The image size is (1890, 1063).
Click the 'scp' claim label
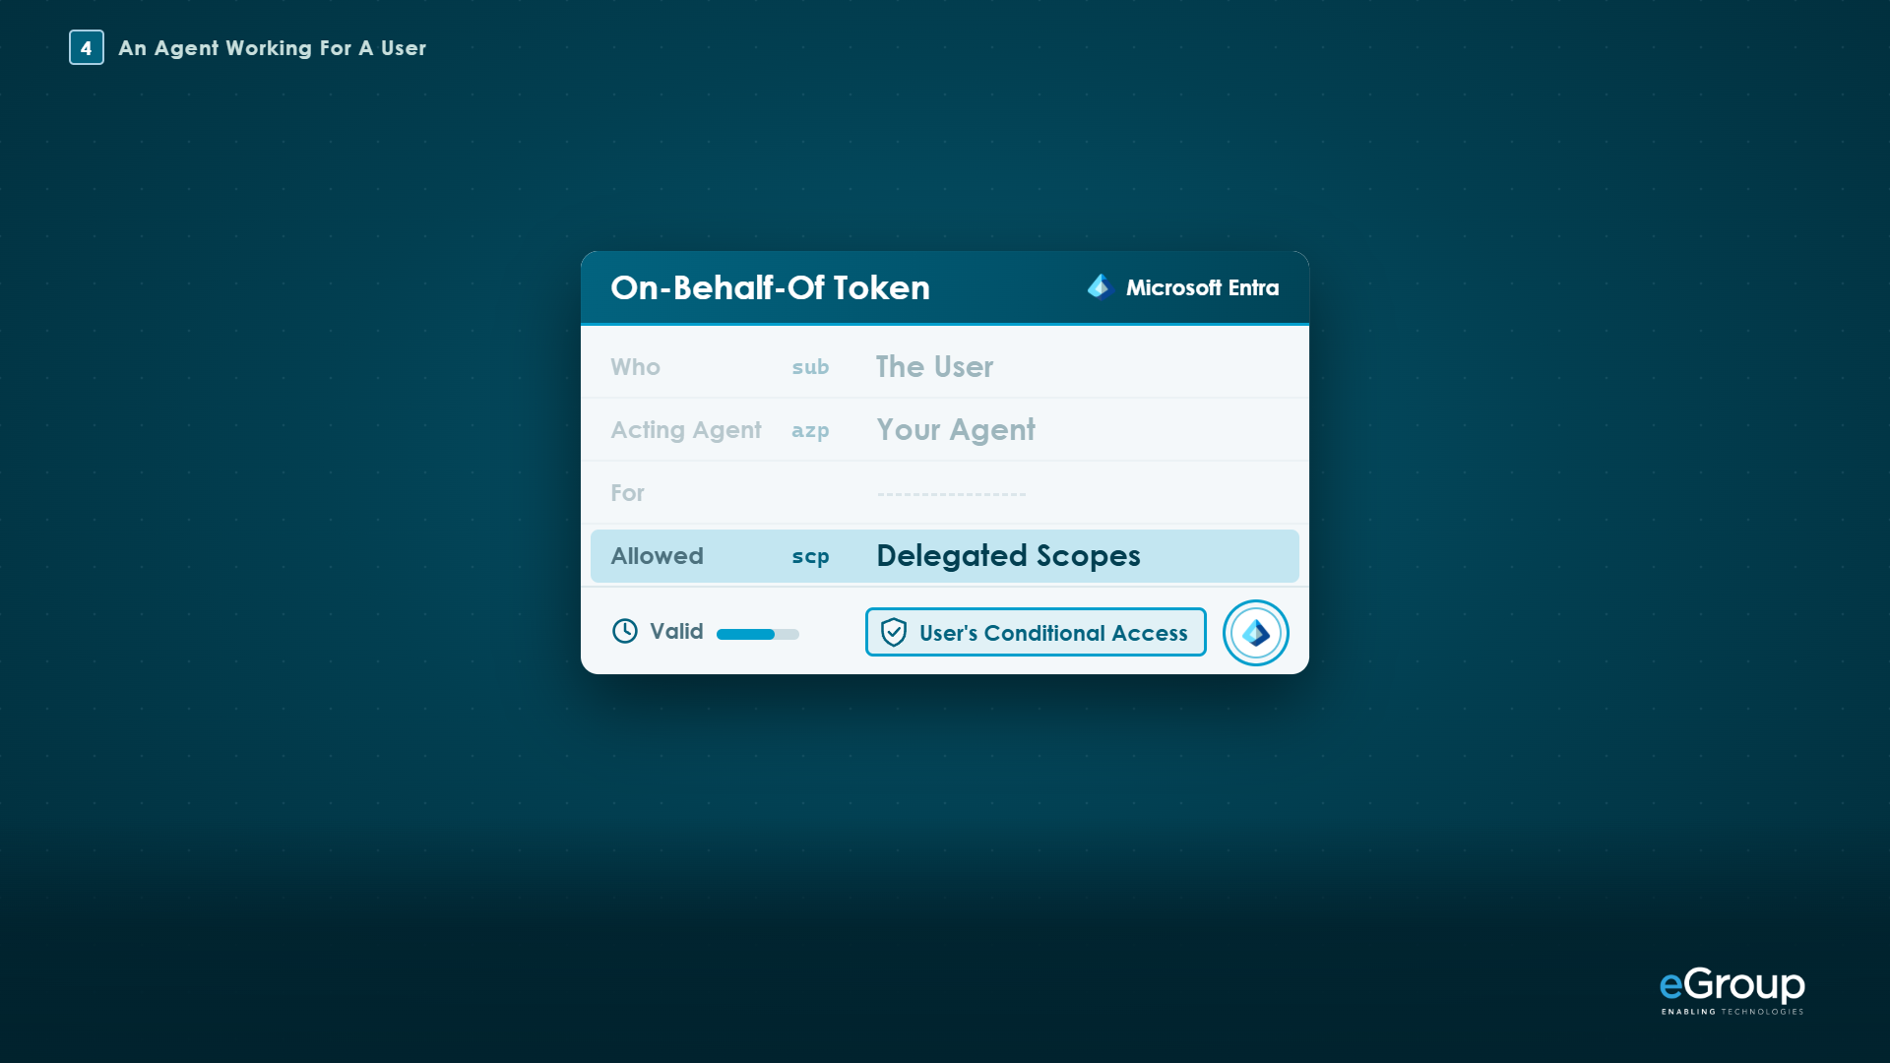click(x=810, y=557)
